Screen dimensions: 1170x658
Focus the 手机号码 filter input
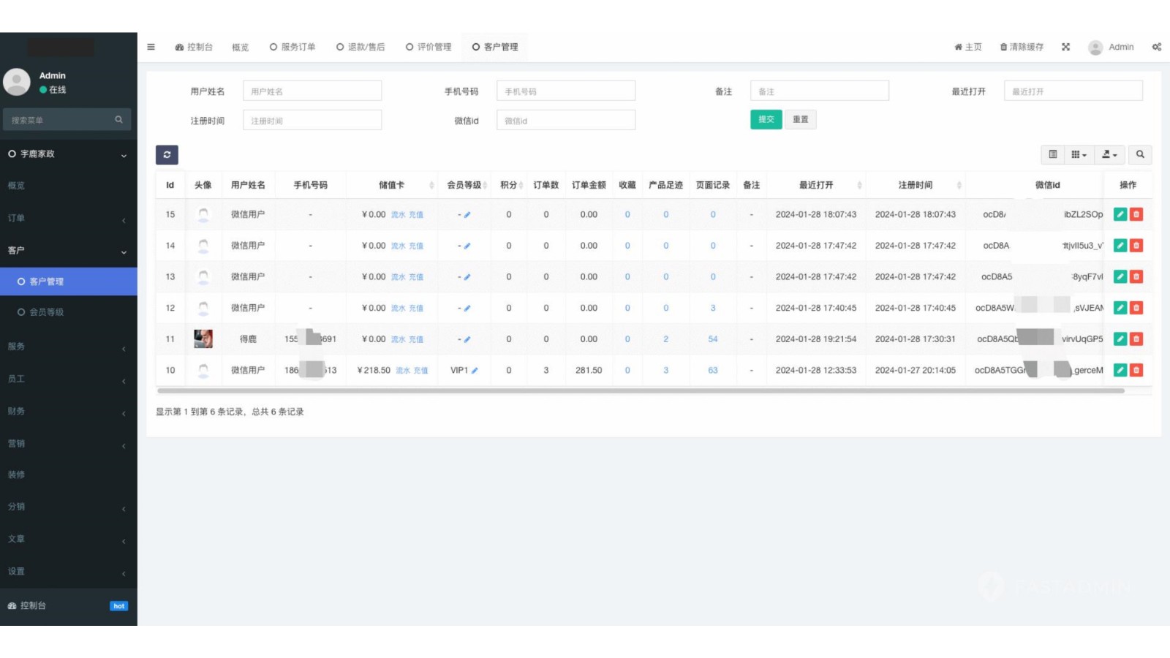(566, 91)
